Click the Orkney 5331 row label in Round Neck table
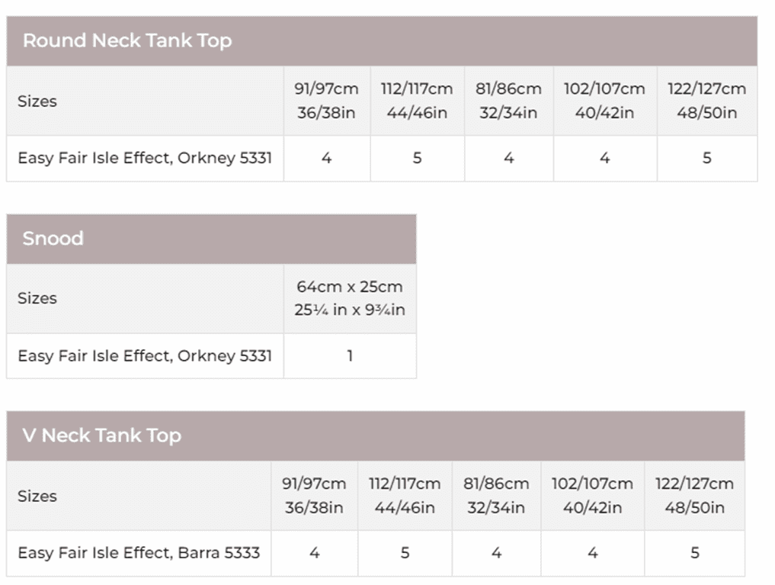 tap(145, 159)
